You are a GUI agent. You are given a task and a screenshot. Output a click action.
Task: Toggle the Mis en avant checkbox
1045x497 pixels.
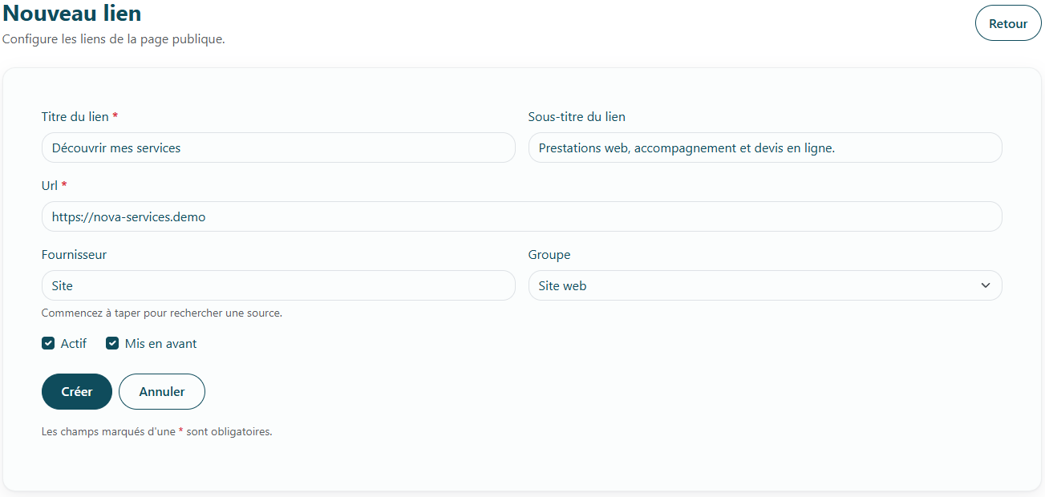coord(112,344)
